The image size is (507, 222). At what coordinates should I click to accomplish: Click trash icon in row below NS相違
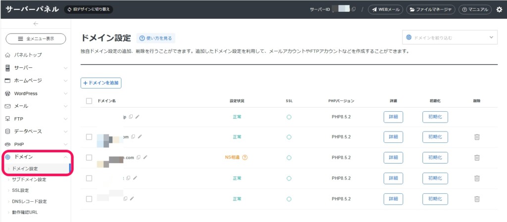(477, 178)
